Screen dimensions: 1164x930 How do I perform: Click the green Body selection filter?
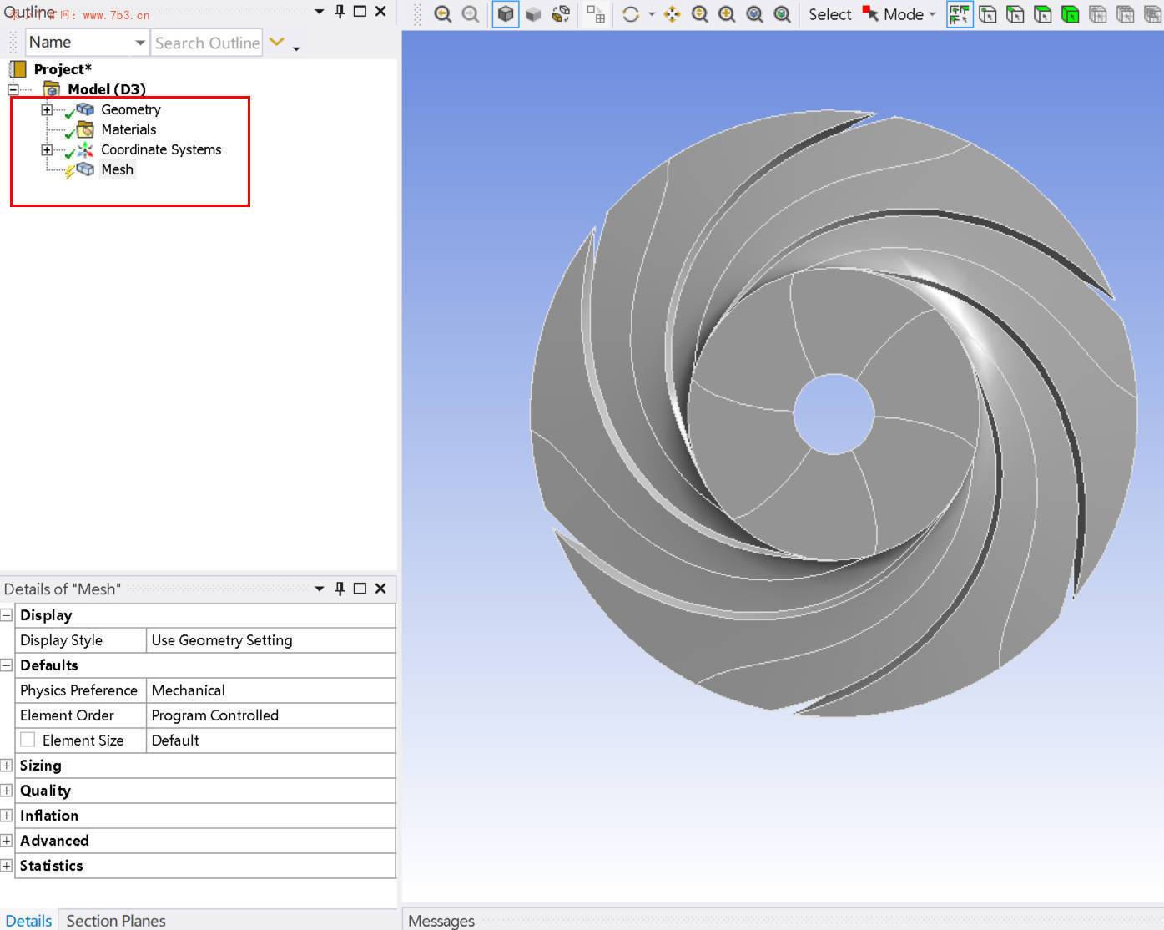(1070, 14)
